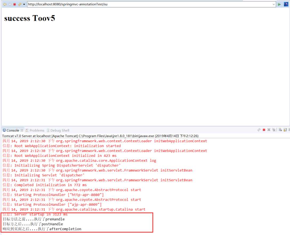
Task: Expand the URL history dropdown
Action: click(x=274, y=4)
